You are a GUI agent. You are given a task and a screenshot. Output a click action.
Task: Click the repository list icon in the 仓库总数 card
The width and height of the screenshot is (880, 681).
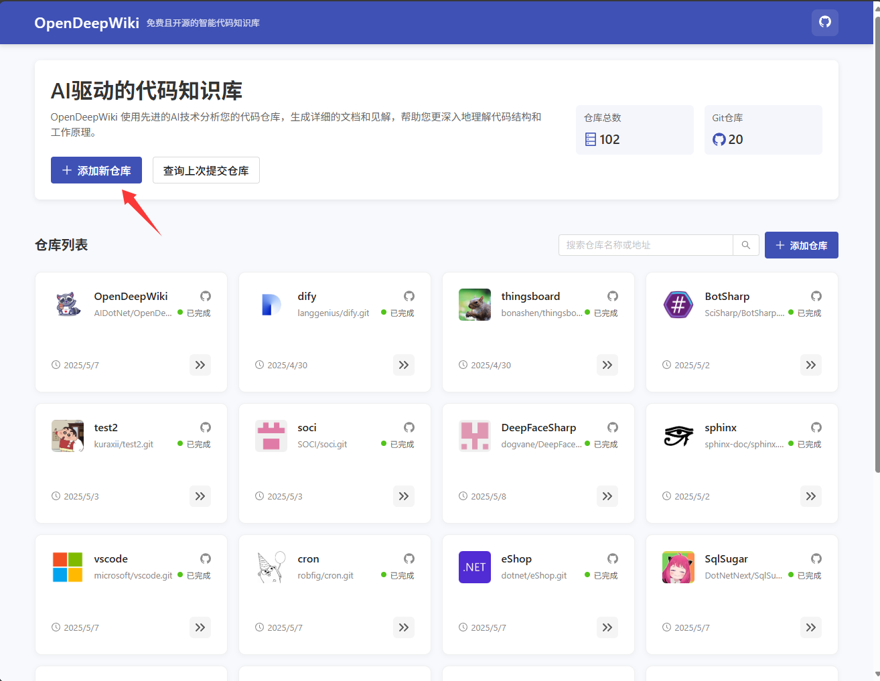[589, 139]
